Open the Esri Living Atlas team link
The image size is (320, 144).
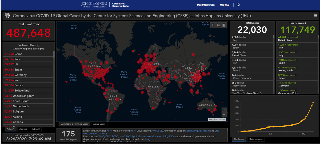(x=198, y=131)
